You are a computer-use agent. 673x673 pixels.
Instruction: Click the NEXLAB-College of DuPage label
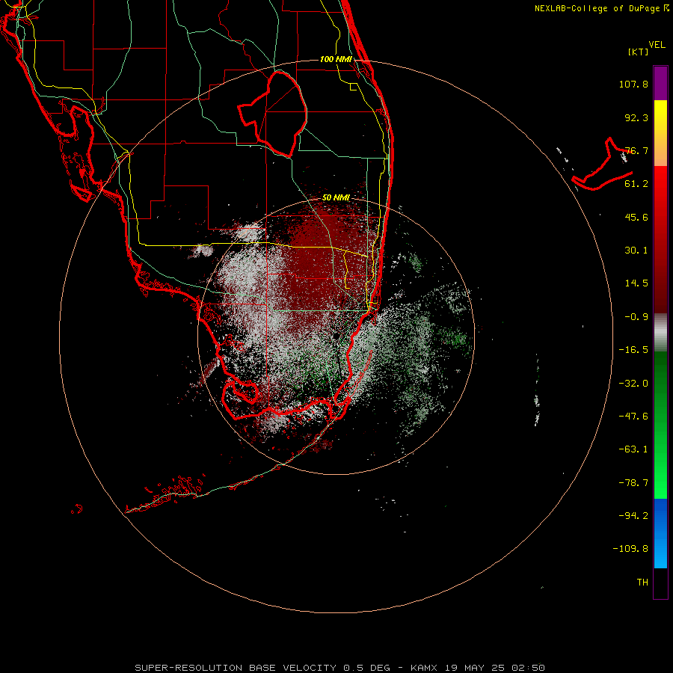click(601, 8)
